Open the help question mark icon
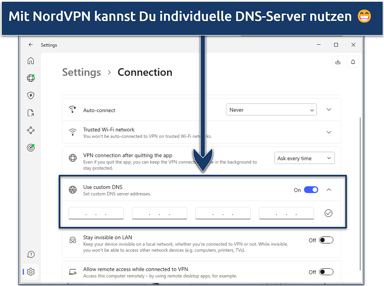 (30, 255)
